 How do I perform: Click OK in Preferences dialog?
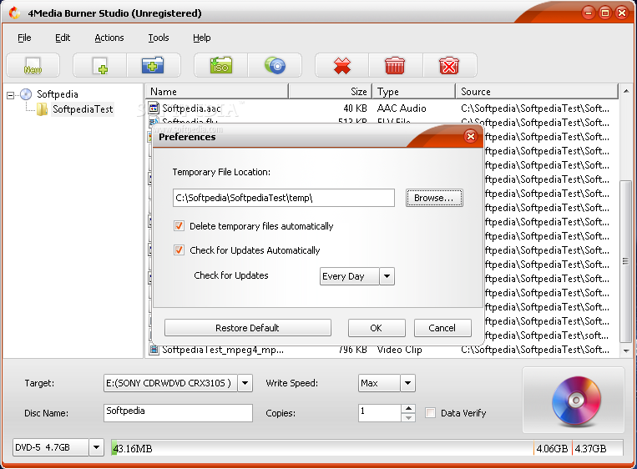(377, 328)
